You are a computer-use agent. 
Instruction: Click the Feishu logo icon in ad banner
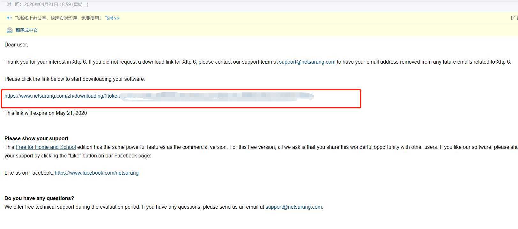[x=9, y=18]
